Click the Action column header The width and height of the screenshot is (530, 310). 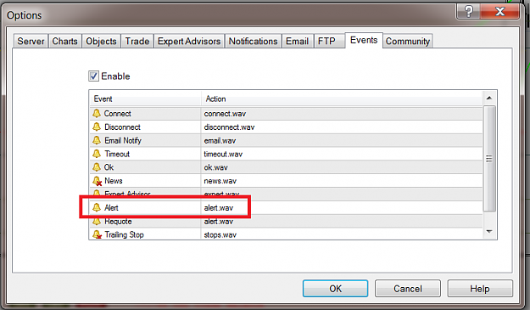342,99
